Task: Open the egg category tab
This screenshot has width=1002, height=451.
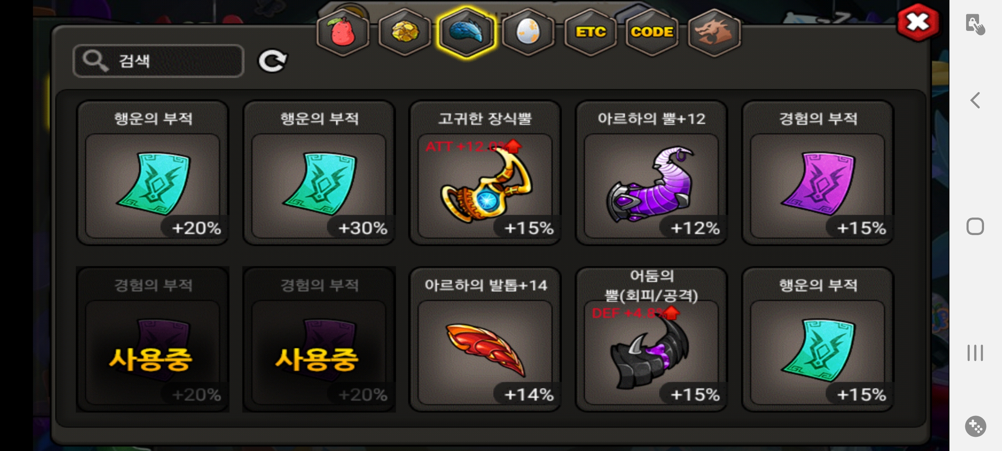Action: click(528, 33)
